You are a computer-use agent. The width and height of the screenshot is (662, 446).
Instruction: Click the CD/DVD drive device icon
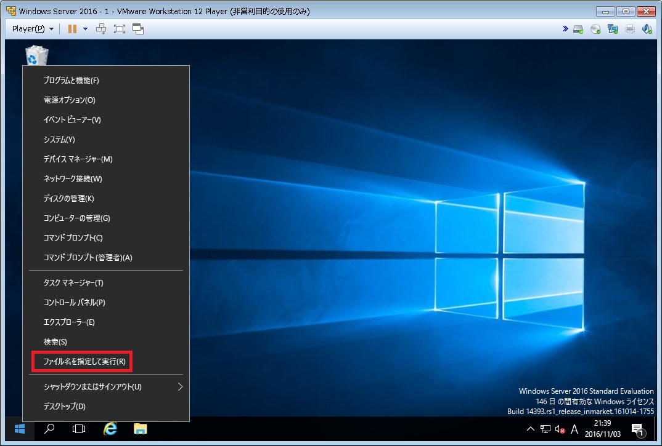point(595,29)
